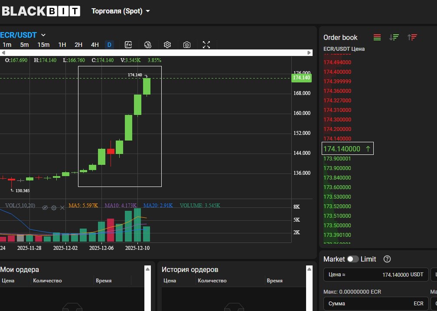
Task: Click the BLACKBIT logo
Action: tap(40, 11)
